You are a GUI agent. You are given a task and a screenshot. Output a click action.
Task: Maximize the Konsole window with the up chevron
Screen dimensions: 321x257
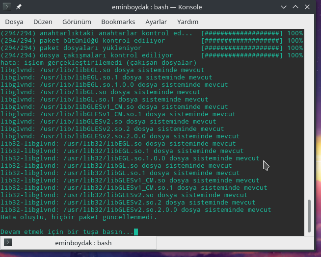pyautogui.click(x=295, y=7)
